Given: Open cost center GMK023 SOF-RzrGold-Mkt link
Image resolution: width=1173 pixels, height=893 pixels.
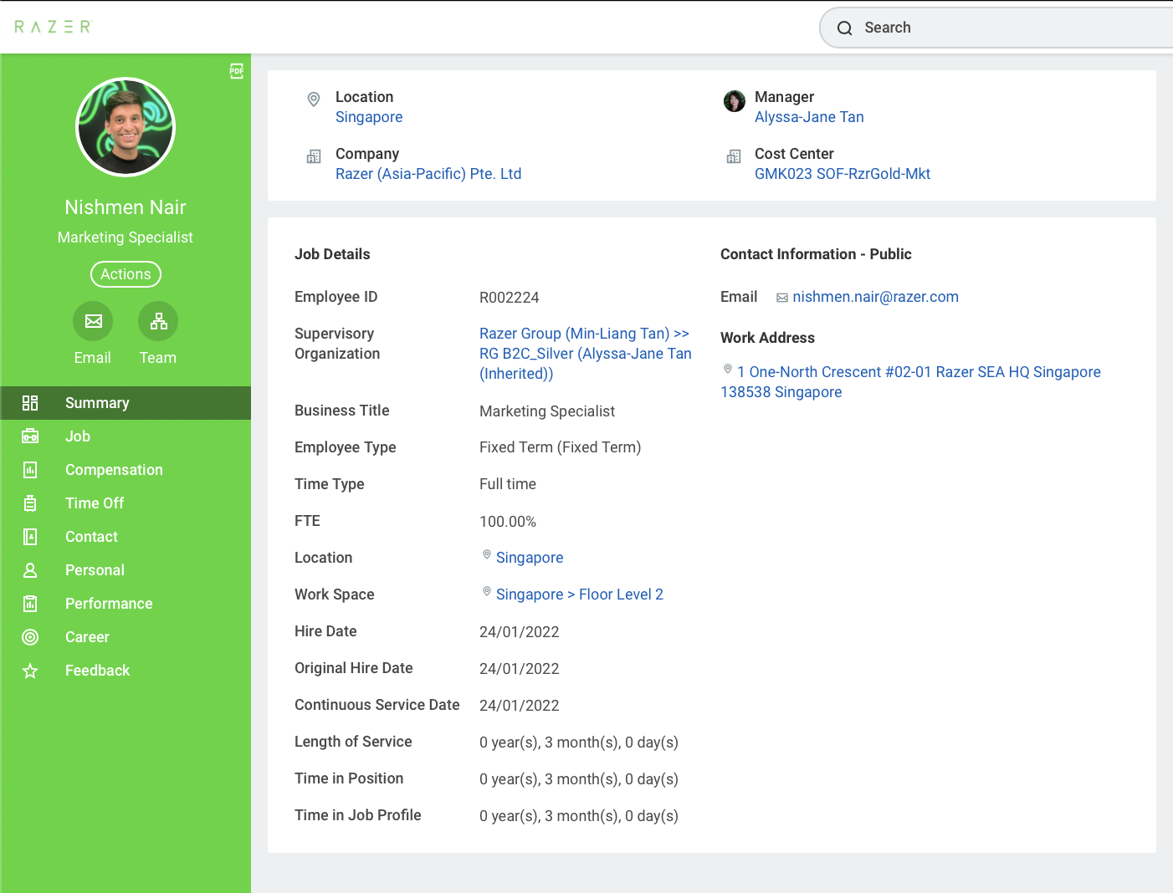Looking at the screenshot, I should point(843,174).
